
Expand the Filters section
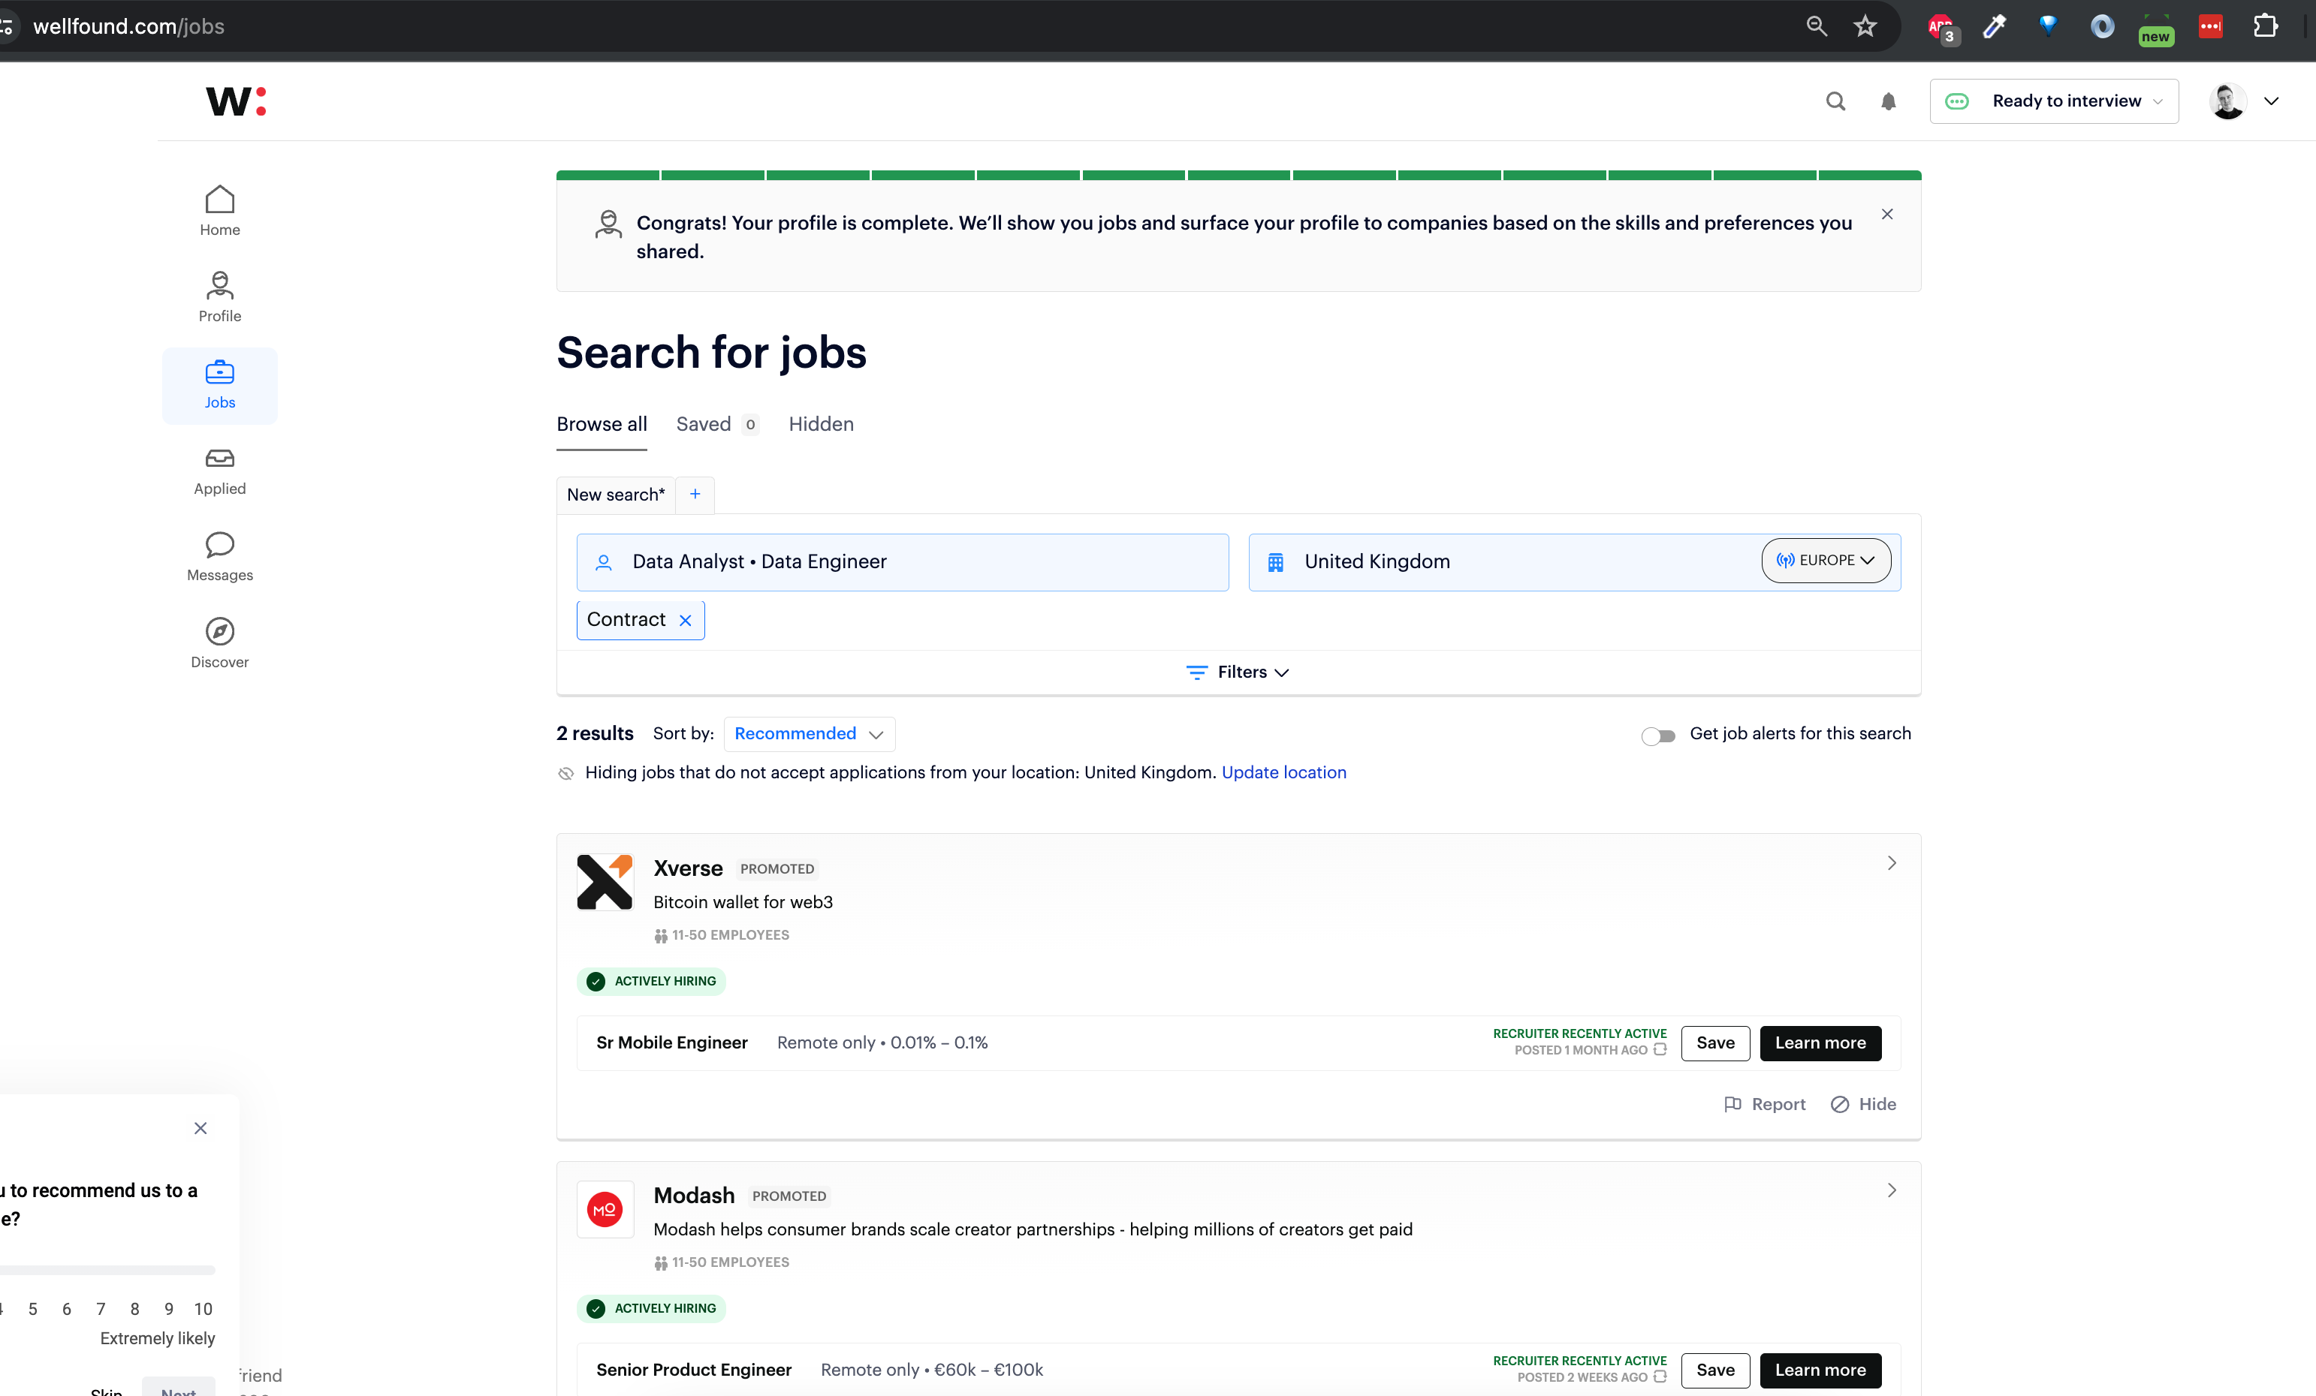click(x=1238, y=672)
